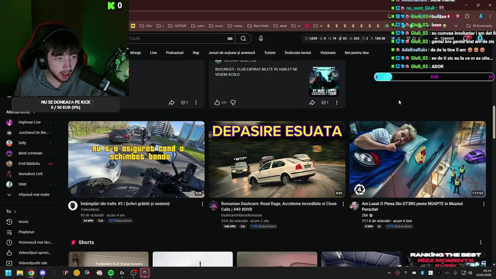Select the Rap filter chip
This screenshot has width=496, height=279.
click(x=196, y=53)
